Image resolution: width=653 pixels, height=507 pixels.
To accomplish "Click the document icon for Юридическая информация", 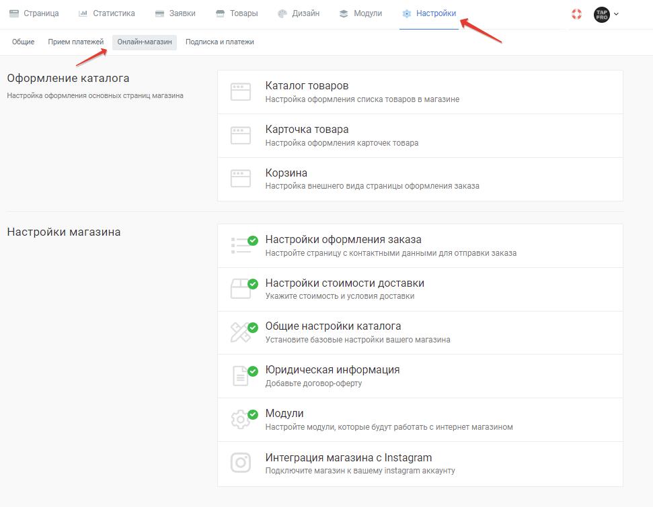I will click(240, 376).
